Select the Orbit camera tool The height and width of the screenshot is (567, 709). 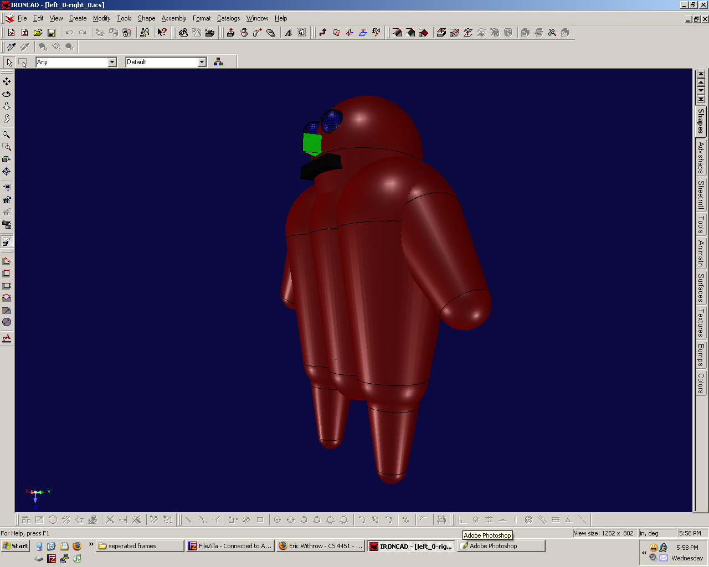(x=7, y=94)
